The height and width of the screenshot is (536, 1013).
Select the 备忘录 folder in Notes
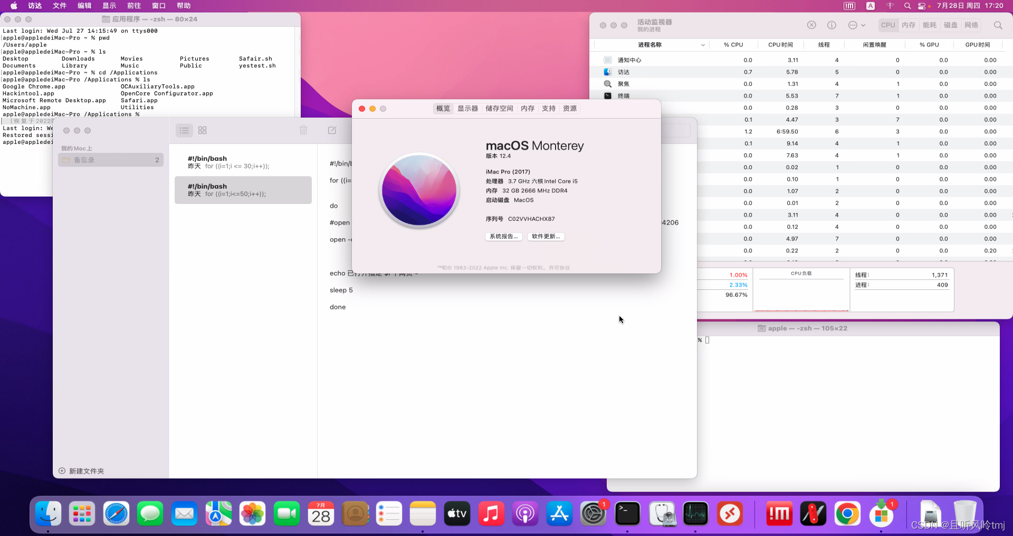pyautogui.click(x=111, y=160)
